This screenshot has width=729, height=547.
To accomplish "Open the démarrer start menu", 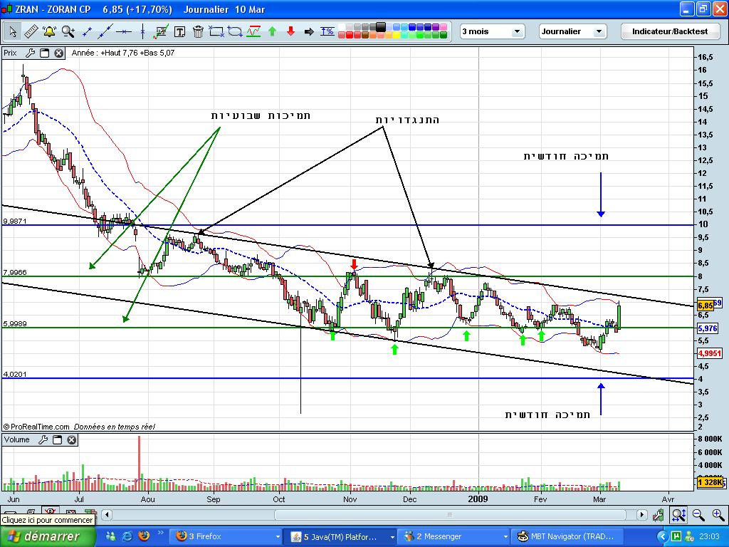I will pos(48,537).
